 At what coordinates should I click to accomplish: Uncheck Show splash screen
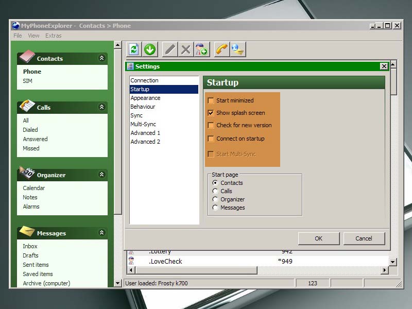(x=211, y=113)
